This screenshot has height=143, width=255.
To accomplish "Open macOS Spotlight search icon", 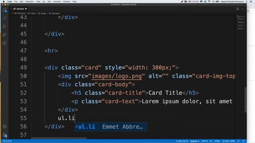I will (247, 2).
